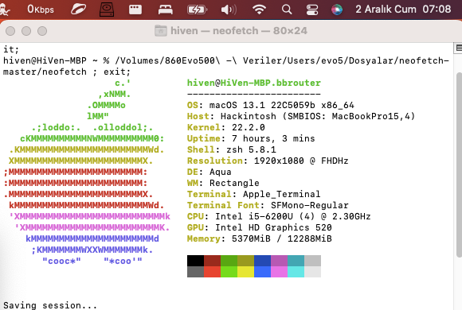Open the date and time 2 Aralık Cum 07:08
The image size is (462, 310).
click(x=403, y=9)
